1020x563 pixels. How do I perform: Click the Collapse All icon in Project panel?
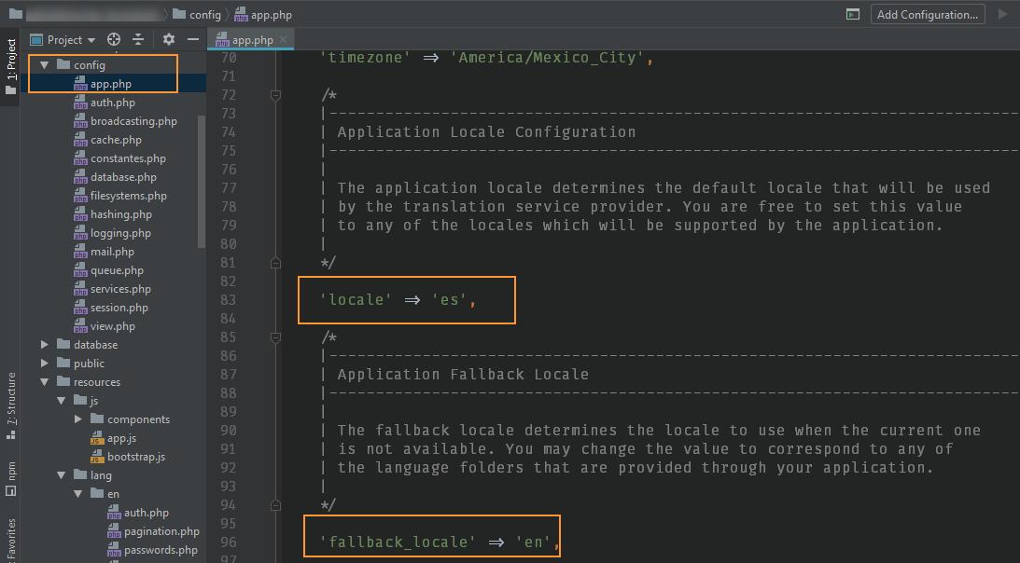[138, 39]
